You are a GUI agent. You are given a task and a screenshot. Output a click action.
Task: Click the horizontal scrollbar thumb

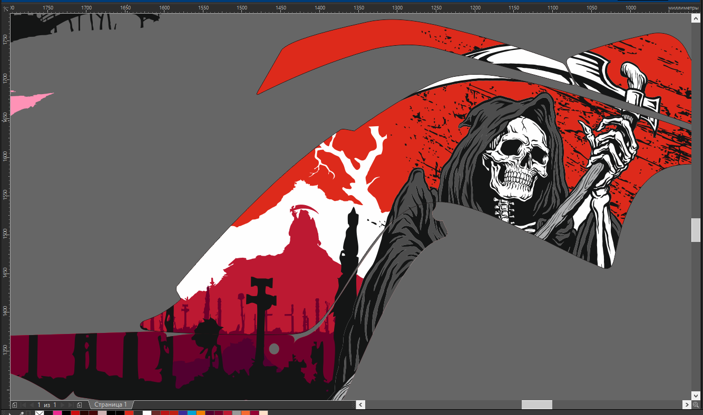536,405
